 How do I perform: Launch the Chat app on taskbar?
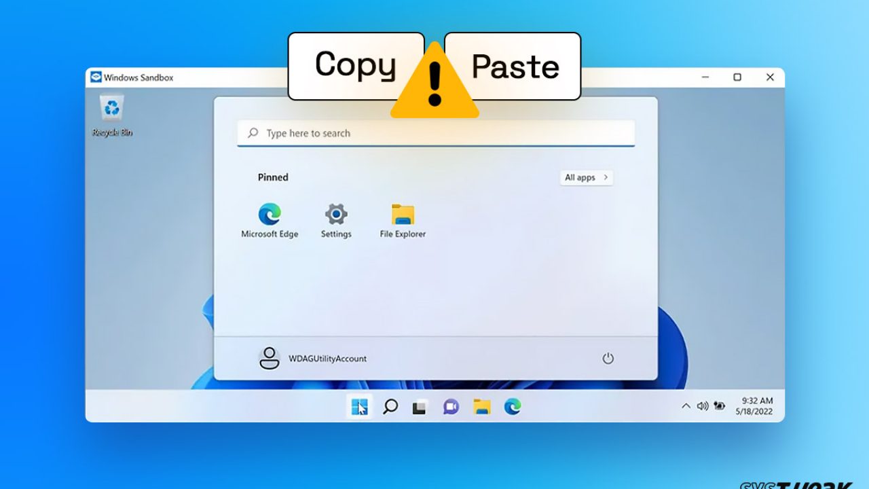(451, 407)
